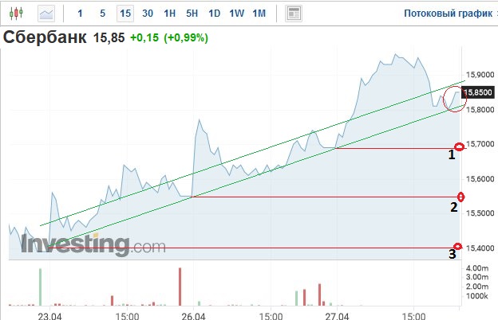Click the +0,15 change value
The height and width of the screenshot is (320, 498).
tap(144, 37)
